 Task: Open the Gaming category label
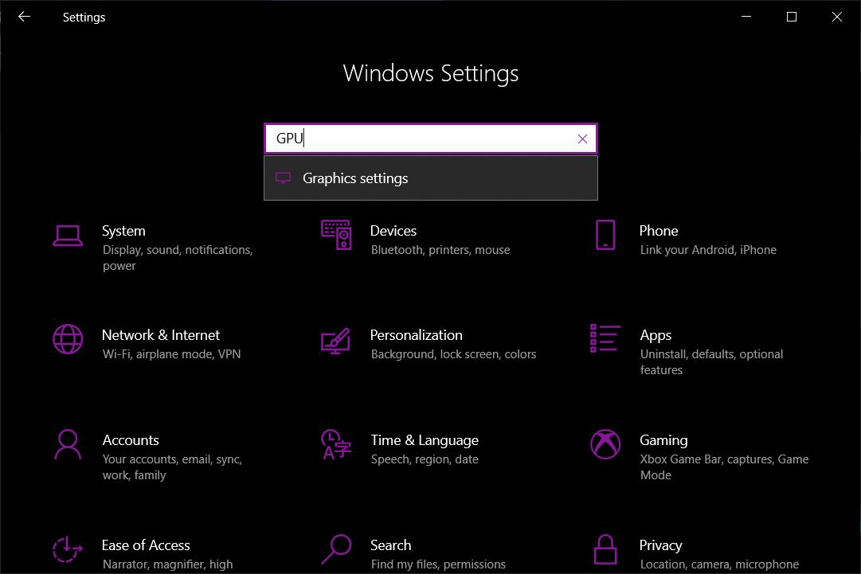tap(663, 440)
